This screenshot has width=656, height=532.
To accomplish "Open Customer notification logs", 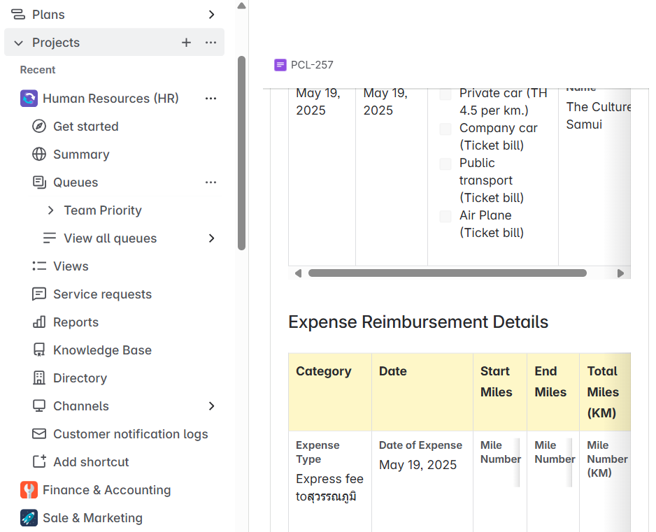I will click(131, 434).
